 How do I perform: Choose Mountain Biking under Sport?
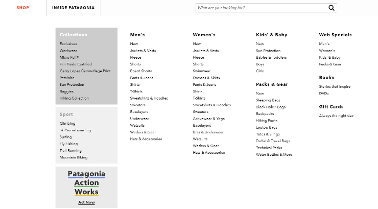tap(74, 157)
